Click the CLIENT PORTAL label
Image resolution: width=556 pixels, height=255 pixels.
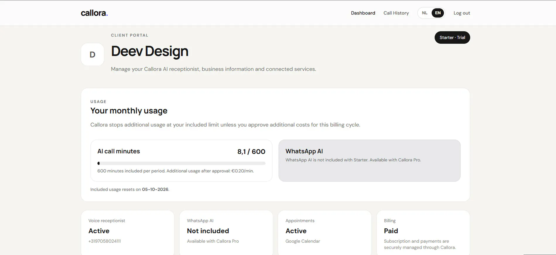point(129,35)
